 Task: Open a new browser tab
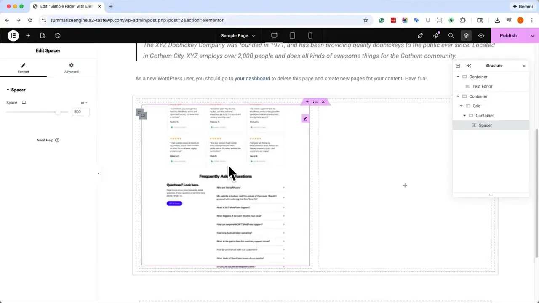(111, 7)
